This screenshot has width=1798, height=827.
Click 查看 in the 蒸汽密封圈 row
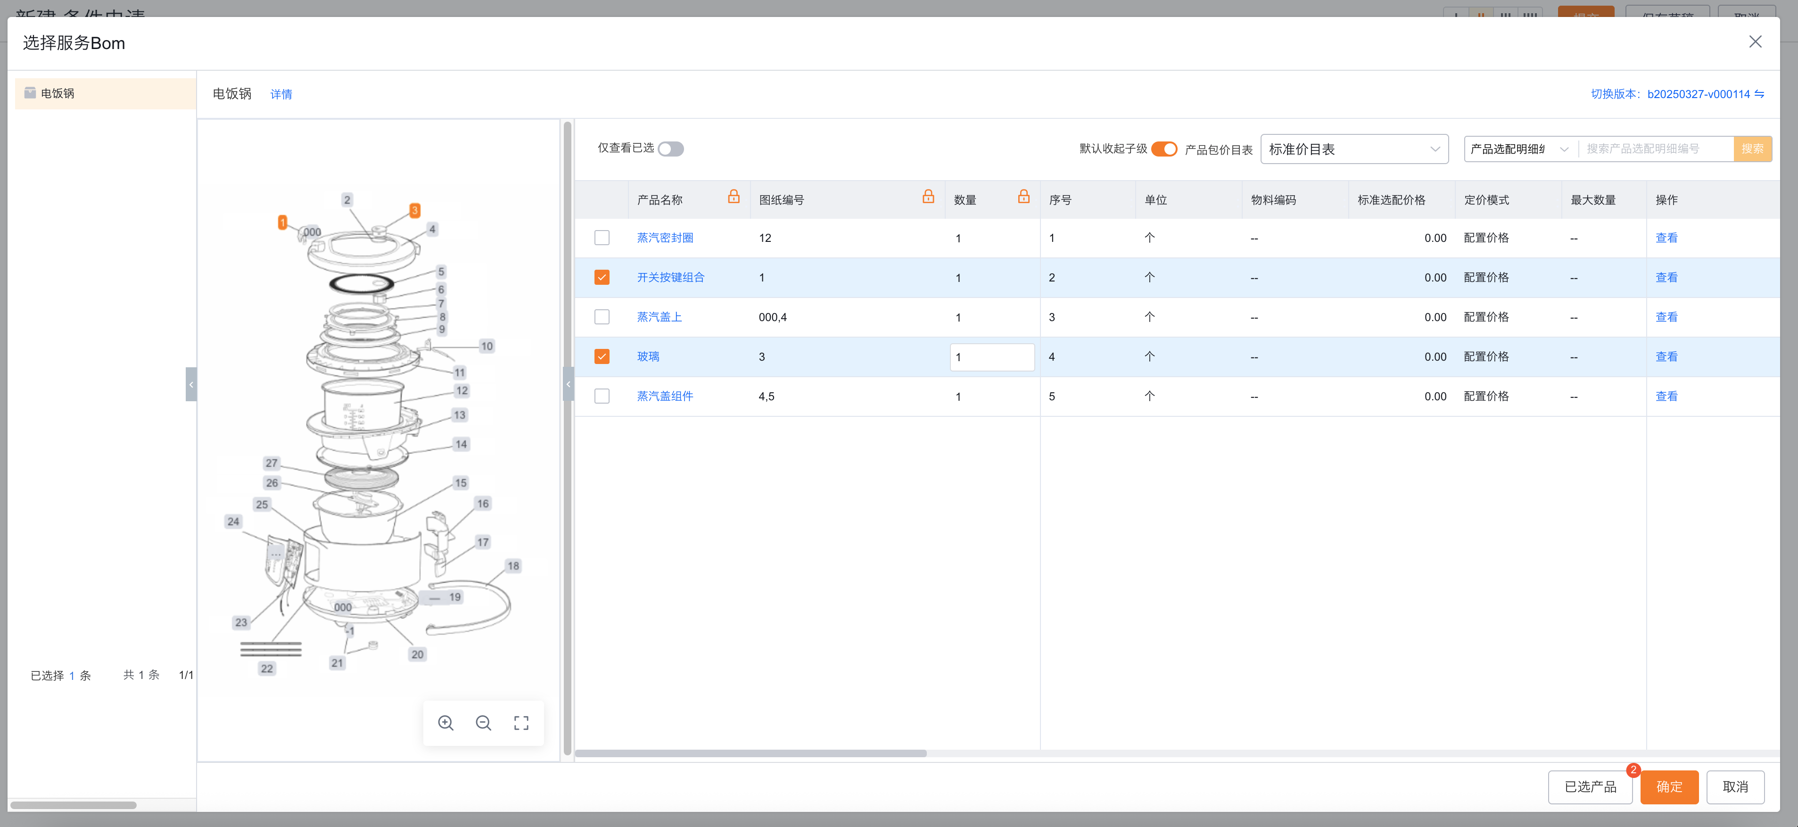click(x=1666, y=238)
